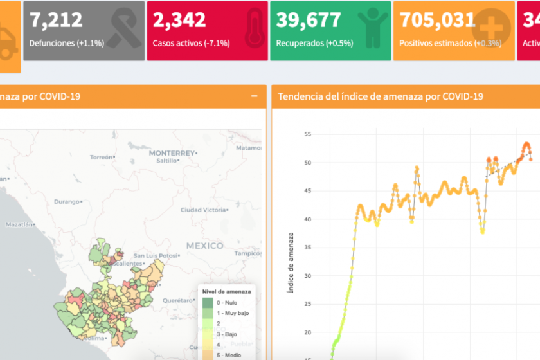Collapse the COVID-19 threat map panel
Screen dimensions: 540x360
click(254, 96)
